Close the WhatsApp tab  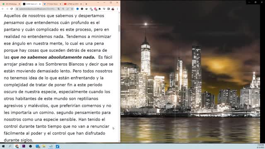tap(19, 4)
